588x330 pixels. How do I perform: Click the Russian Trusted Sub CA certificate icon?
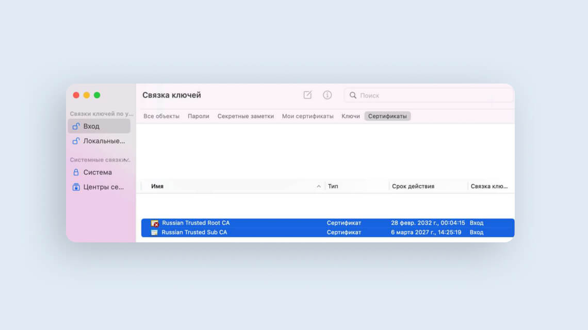154,233
